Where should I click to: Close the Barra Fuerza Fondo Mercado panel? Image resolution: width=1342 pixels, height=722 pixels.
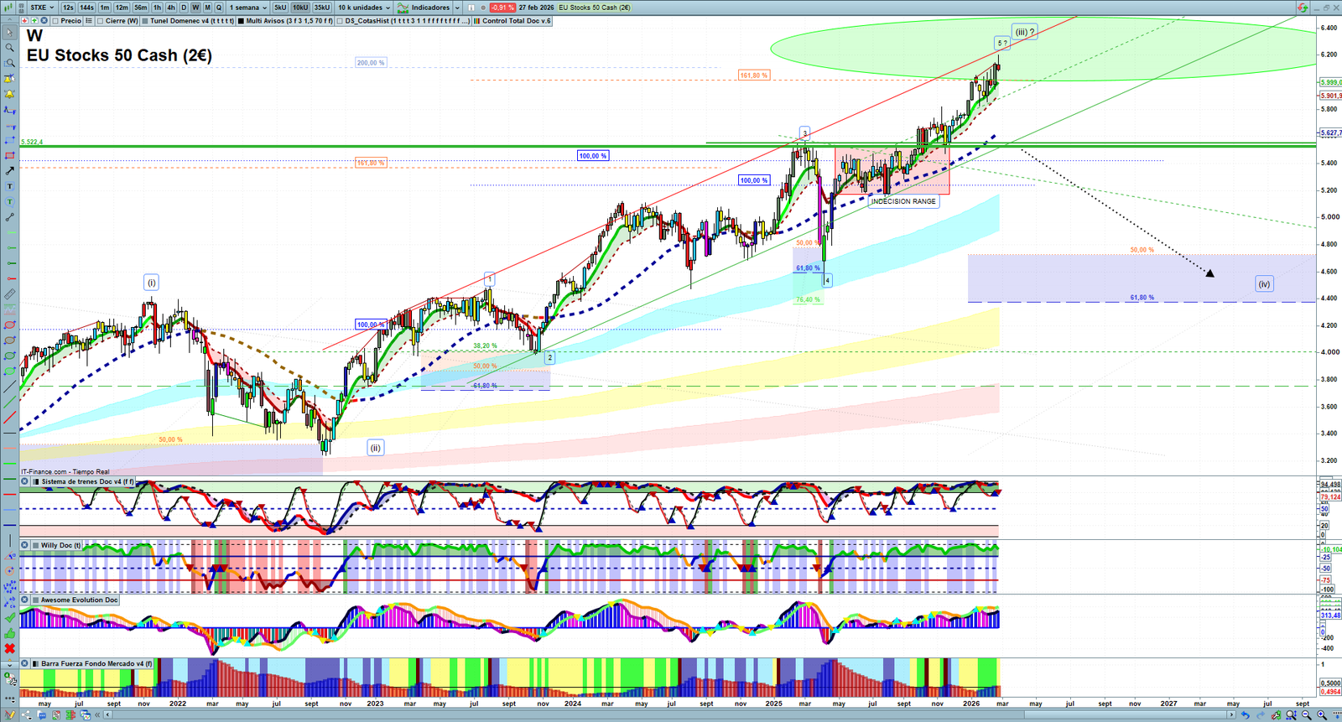25,663
